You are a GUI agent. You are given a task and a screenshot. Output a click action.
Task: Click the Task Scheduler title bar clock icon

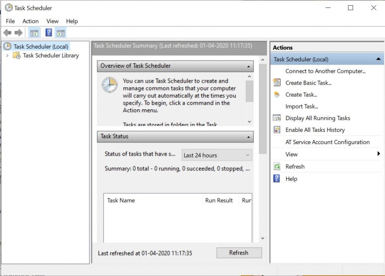click(x=9, y=8)
